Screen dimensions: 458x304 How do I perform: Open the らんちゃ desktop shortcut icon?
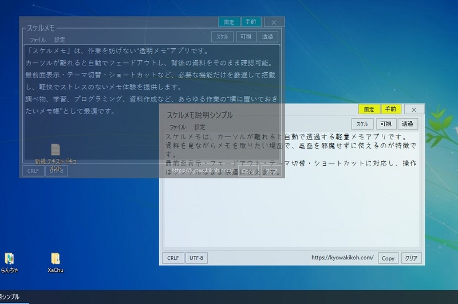click(10, 259)
